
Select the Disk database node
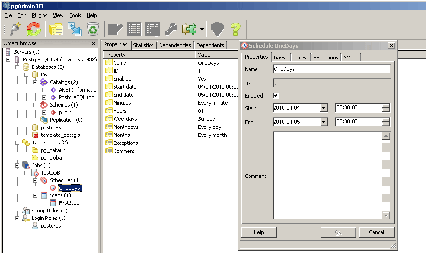coord(45,75)
